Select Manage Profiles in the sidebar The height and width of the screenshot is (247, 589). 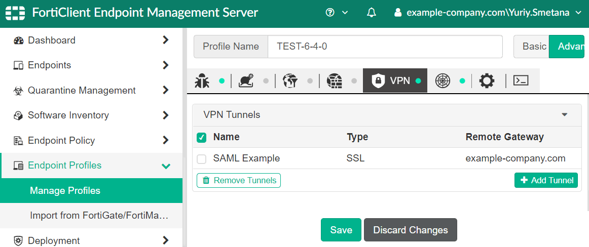(65, 191)
